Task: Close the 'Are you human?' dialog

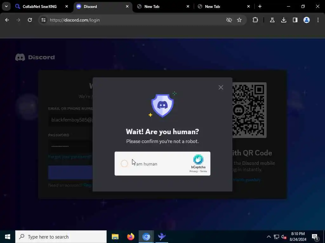Action: click(x=221, y=87)
